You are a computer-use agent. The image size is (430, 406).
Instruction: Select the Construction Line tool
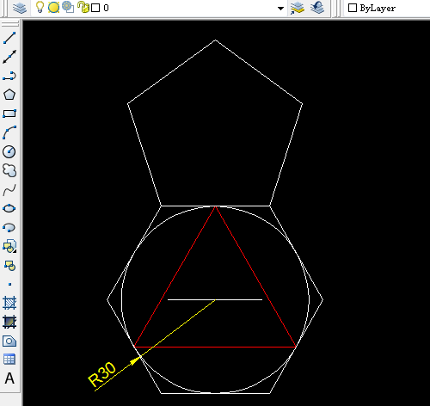(x=9, y=57)
